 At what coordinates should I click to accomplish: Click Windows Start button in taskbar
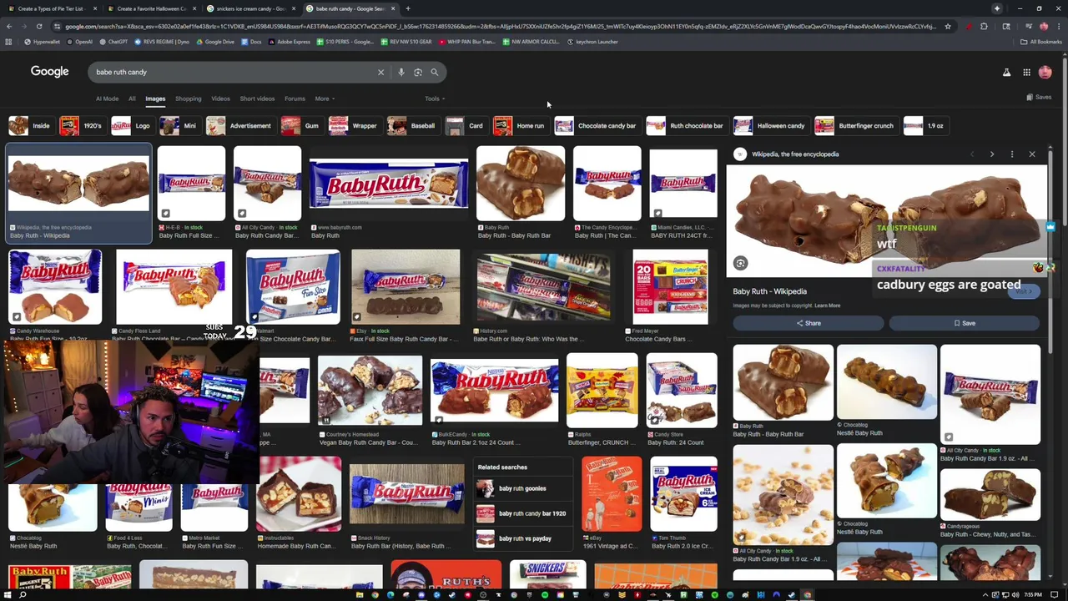coord(7,594)
